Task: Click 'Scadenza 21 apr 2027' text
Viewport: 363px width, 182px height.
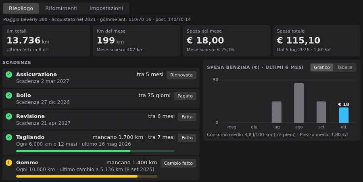Action: [43, 123]
